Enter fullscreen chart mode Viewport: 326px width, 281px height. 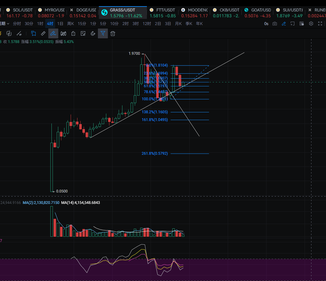[320, 24]
